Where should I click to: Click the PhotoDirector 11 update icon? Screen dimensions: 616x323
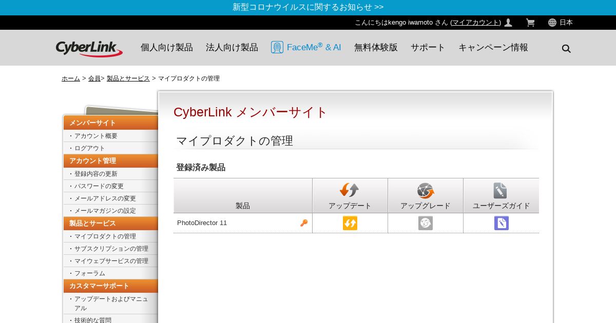coord(350,223)
